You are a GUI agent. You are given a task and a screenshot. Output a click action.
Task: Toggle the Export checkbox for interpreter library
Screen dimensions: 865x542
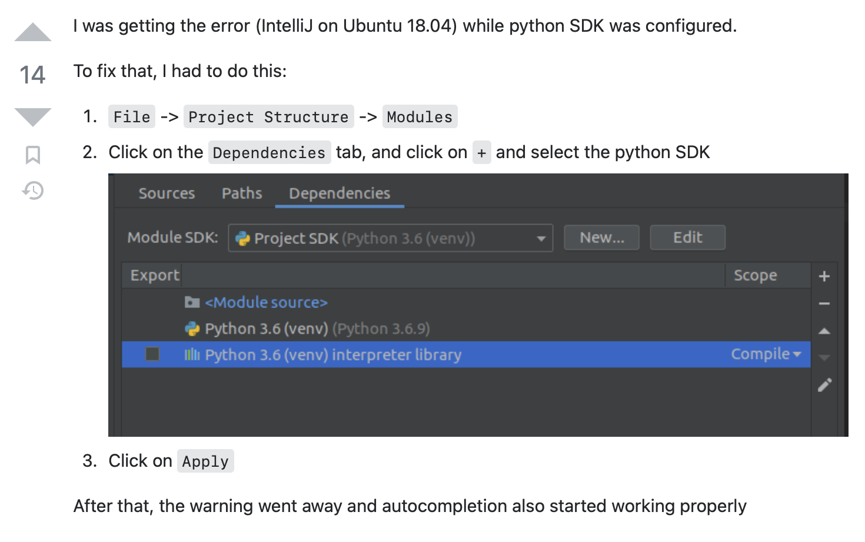pyautogui.click(x=152, y=354)
